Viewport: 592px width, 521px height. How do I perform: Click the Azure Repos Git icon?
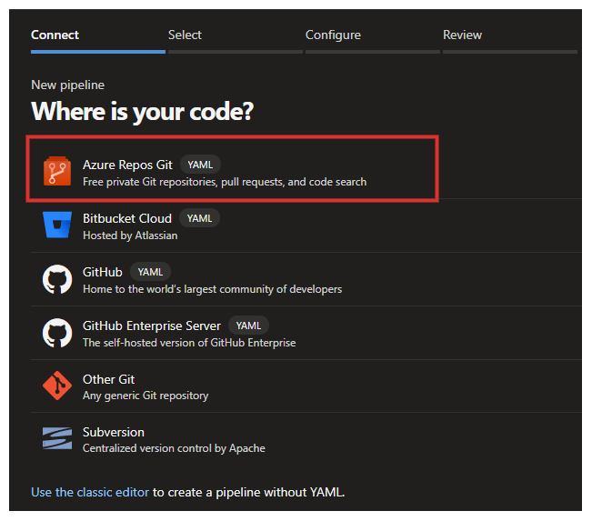point(57,172)
